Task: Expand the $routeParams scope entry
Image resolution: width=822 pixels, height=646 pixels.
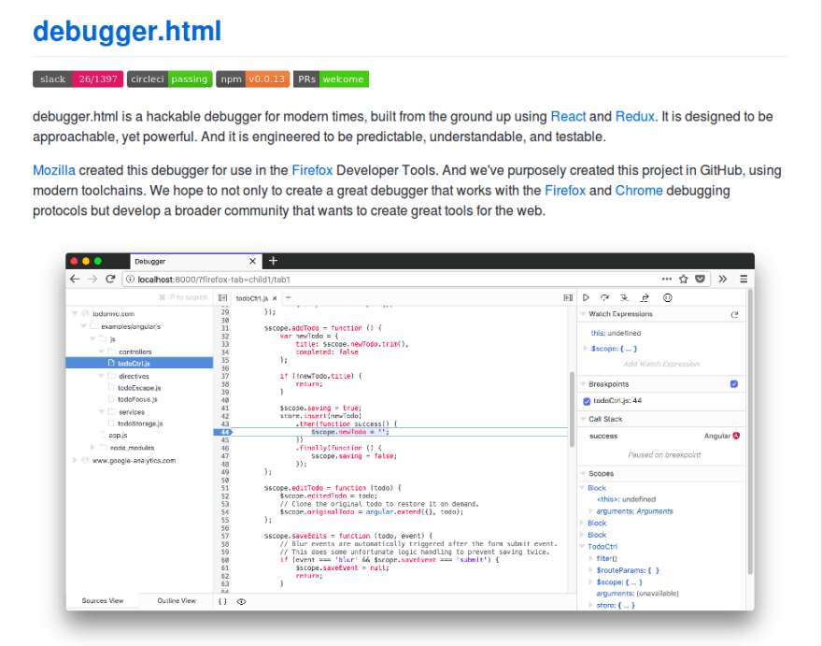Action: pyautogui.click(x=590, y=570)
